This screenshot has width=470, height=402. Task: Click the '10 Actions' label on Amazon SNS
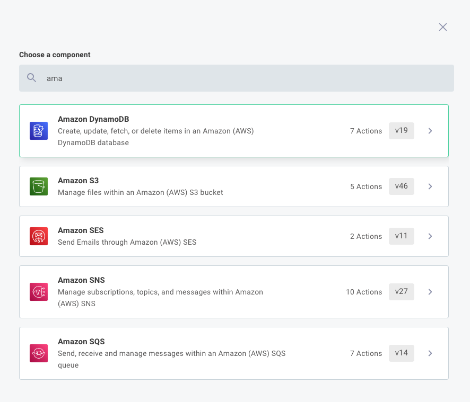coord(364,292)
